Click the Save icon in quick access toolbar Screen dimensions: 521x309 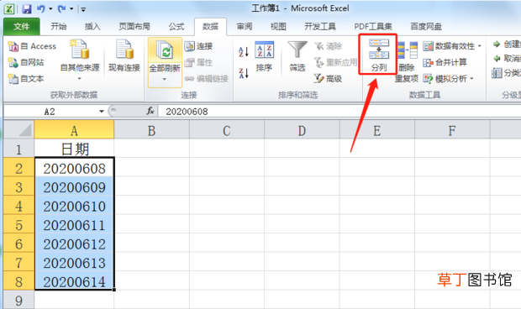(x=27, y=9)
